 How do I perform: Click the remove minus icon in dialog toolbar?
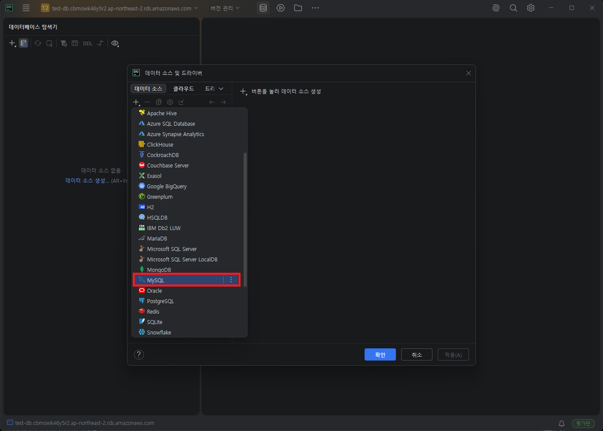coord(147,102)
